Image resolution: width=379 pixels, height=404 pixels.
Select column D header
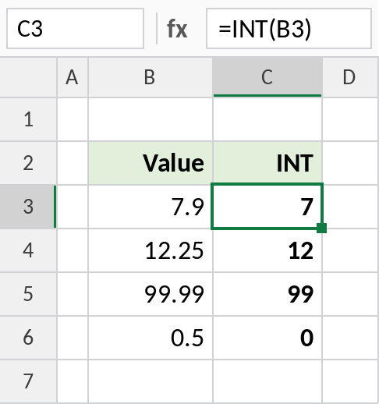pyautogui.click(x=350, y=77)
